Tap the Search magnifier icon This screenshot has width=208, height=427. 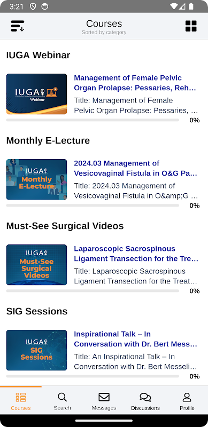(62, 397)
